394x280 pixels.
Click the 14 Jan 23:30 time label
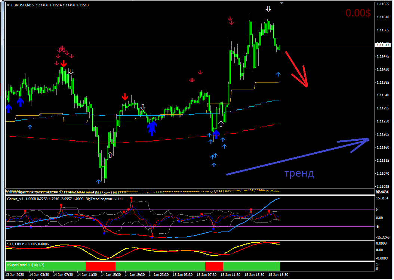pos(158,274)
